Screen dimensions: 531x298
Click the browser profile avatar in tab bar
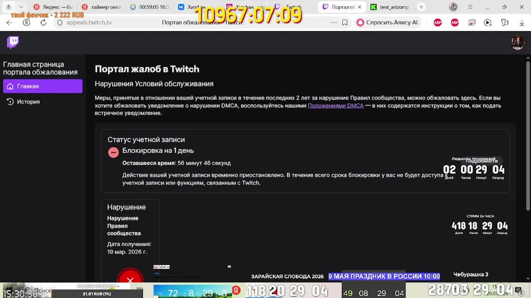point(453,7)
